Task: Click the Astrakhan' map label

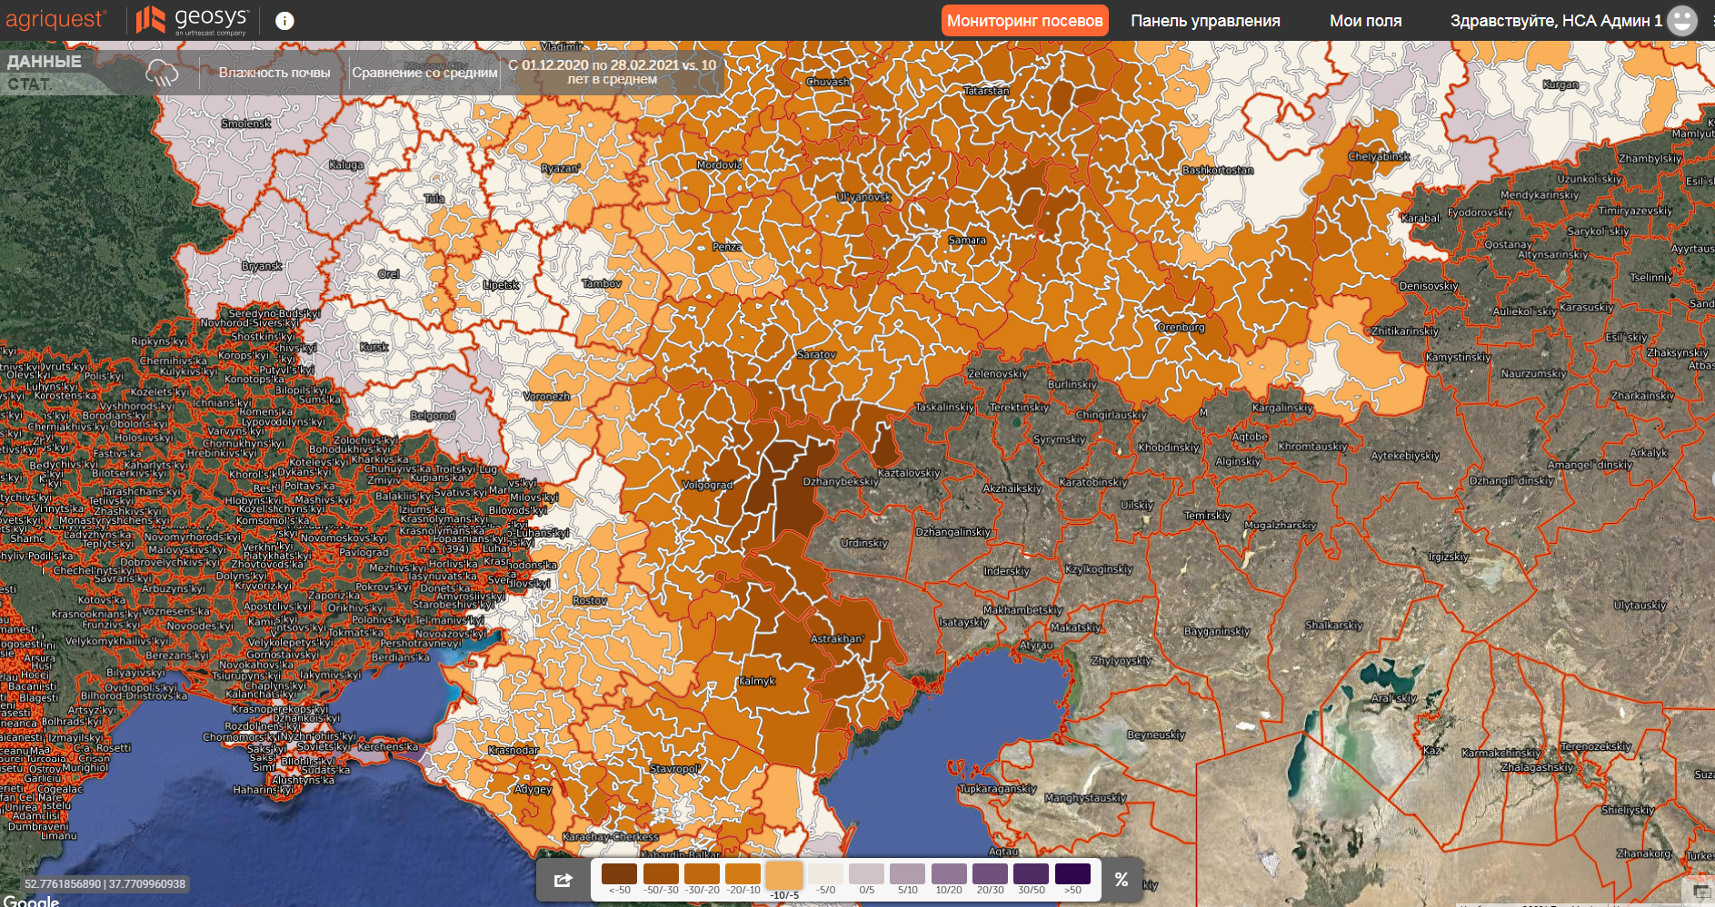Action: [837, 639]
